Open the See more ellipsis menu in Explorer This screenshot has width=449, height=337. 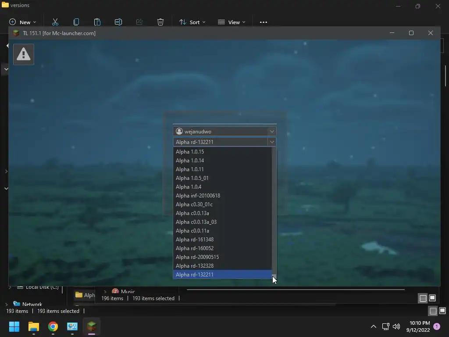264,22
